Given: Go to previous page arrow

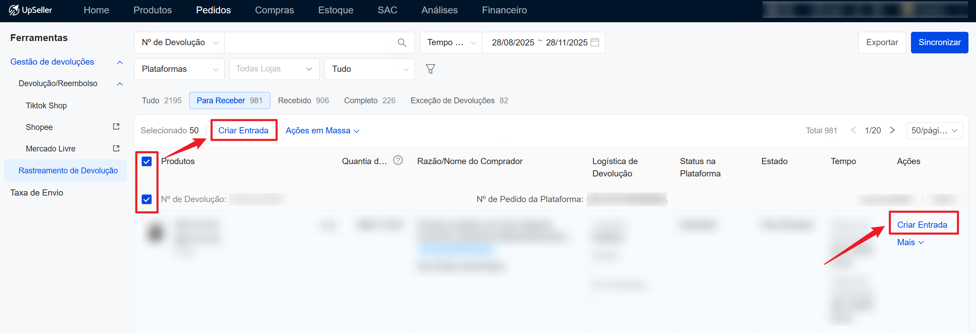Looking at the screenshot, I should pyautogui.click(x=853, y=131).
